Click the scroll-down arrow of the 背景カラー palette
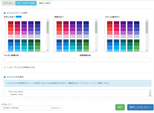The height and width of the screenshot is (113, 154). pyautogui.click(x=96, y=50)
